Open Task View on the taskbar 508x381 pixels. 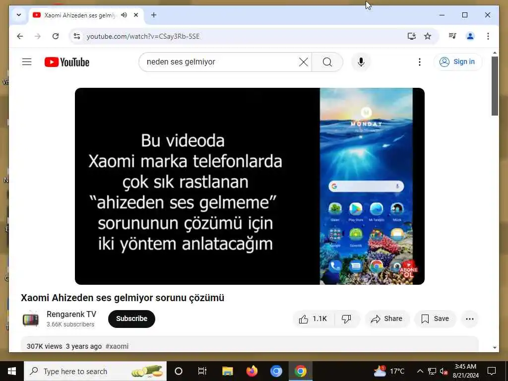202,371
